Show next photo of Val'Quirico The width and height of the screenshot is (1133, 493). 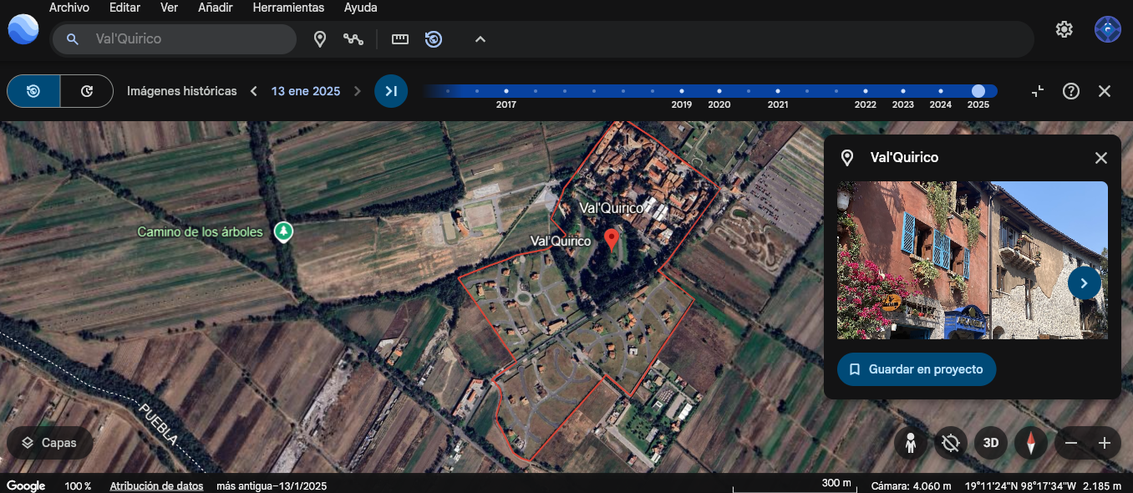1084,283
